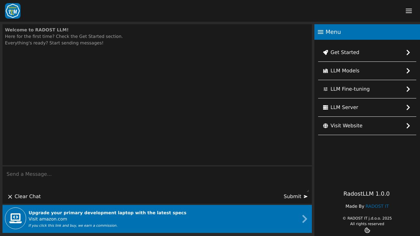
Task: Click the server icon beside LLM Server
Action: pyautogui.click(x=326, y=107)
